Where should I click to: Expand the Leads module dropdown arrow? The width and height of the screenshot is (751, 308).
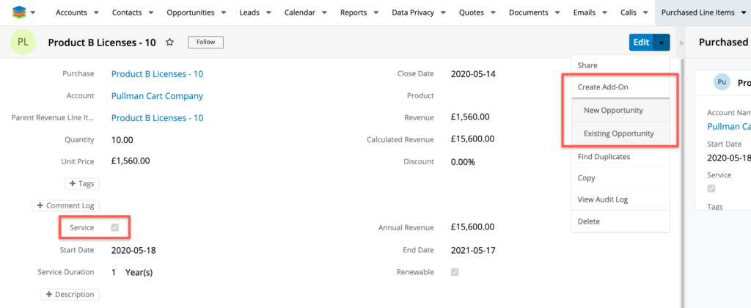[268, 13]
